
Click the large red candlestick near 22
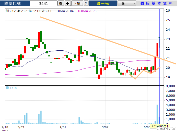coord(157,50)
